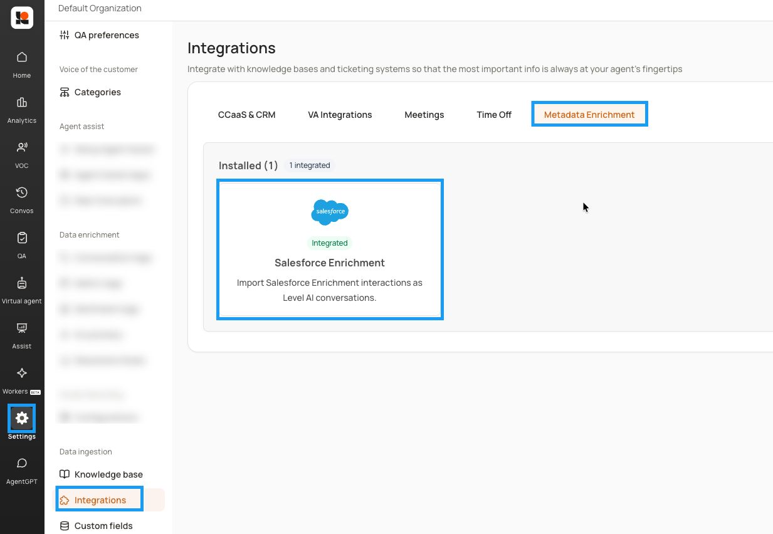The image size is (773, 534).
Task: Click the "1 integrated" count badge
Action: tap(310, 165)
